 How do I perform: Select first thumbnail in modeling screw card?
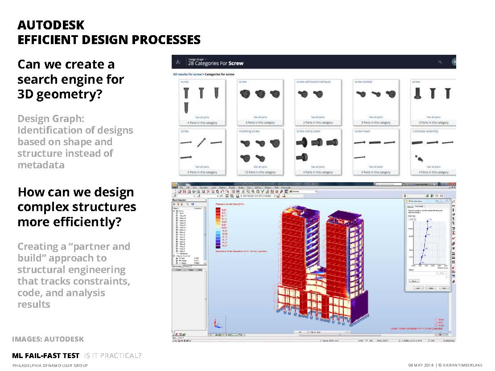[245, 143]
